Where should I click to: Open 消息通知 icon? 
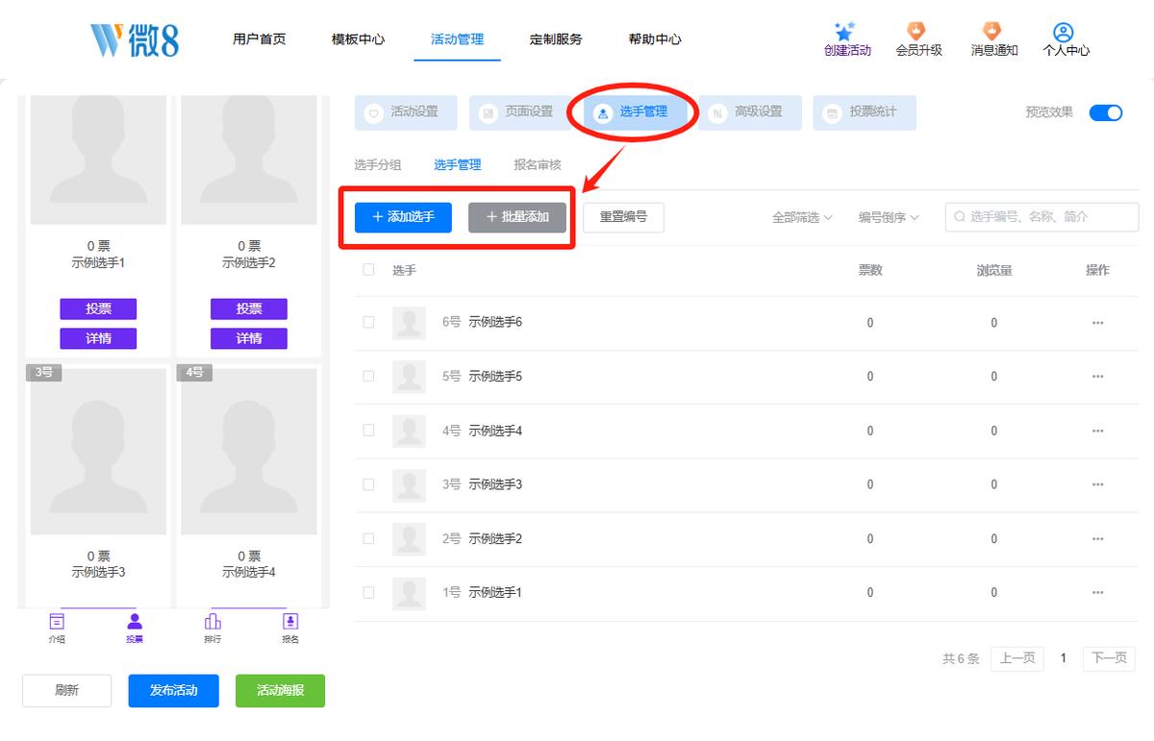tap(992, 32)
